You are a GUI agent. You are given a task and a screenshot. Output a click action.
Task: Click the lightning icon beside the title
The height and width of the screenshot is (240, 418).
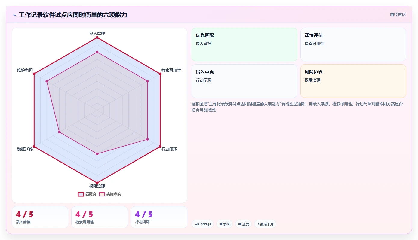pos(14,15)
